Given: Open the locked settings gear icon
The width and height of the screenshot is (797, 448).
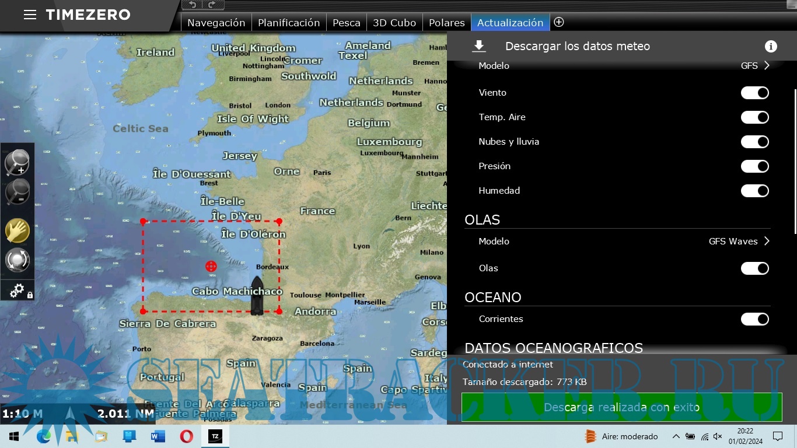Looking at the screenshot, I should [17, 290].
